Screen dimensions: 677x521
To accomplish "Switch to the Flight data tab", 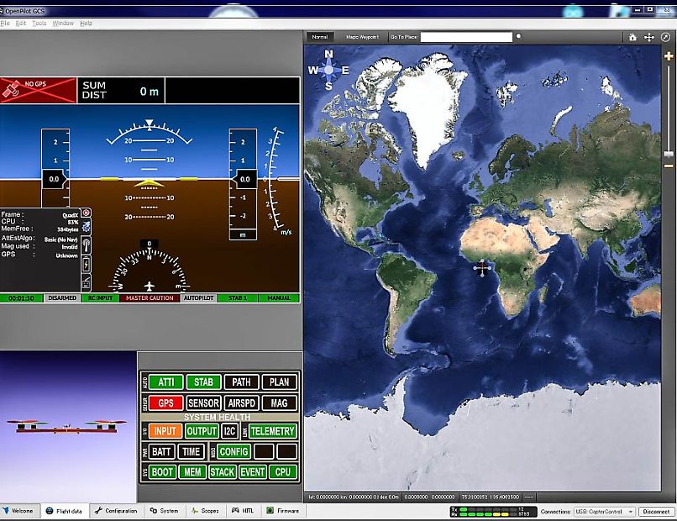I will (x=64, y=511).
